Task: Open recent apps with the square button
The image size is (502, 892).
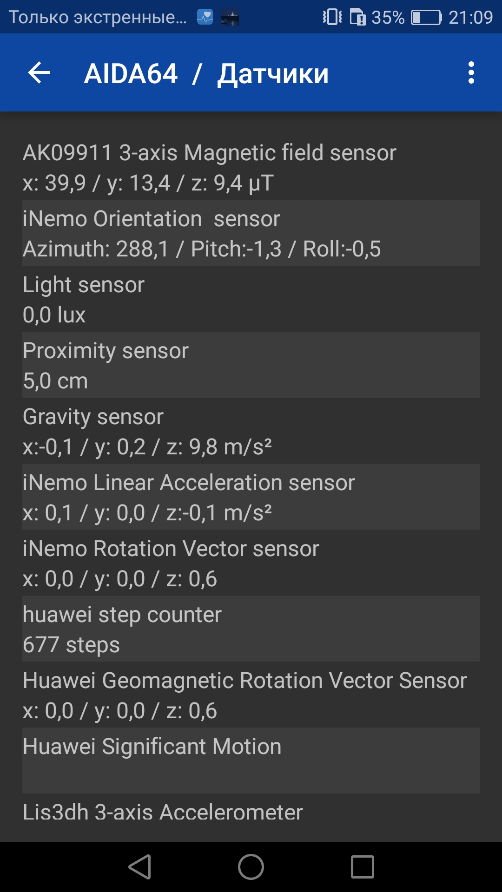Action: pos(362,867)
